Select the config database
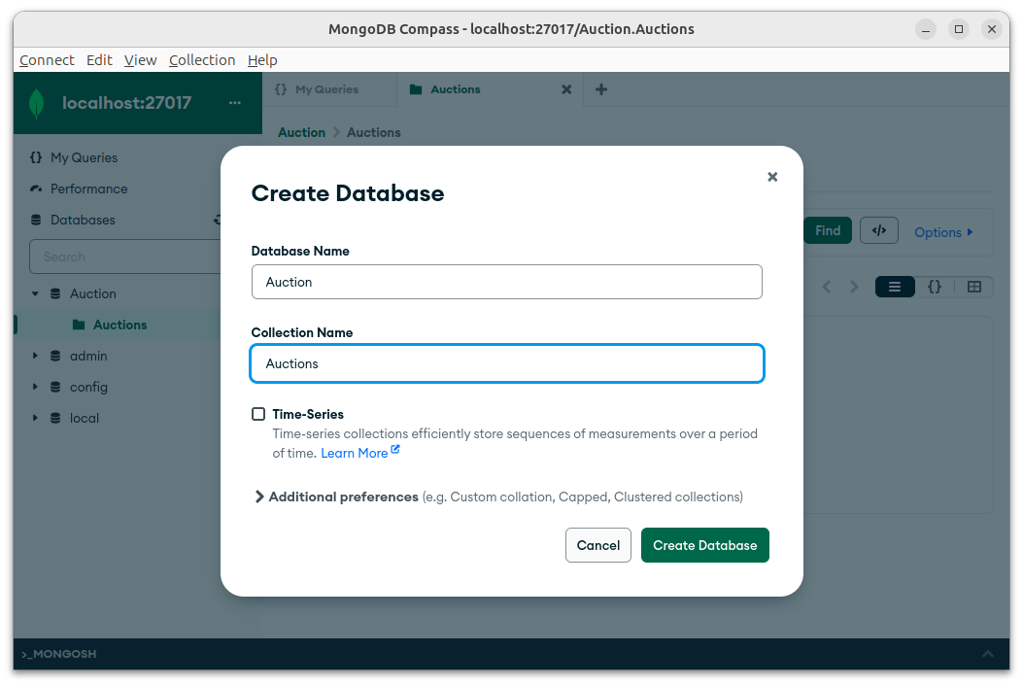This screenshot has height=686, width=1023. pyautogui.click(x=88, y=387)
